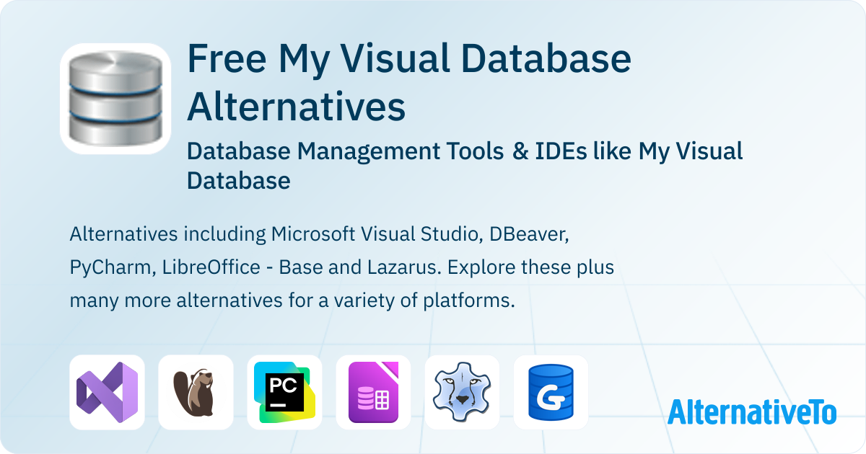
Task: Click the AlternativeTo logo
Action: click(751, 411)
